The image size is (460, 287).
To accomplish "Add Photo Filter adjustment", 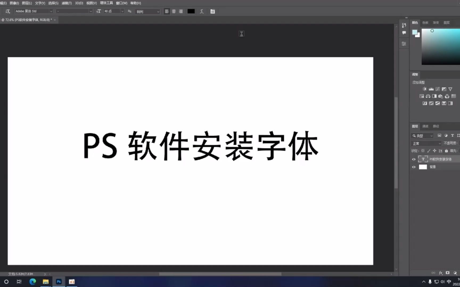I will [x=441, y=96].
